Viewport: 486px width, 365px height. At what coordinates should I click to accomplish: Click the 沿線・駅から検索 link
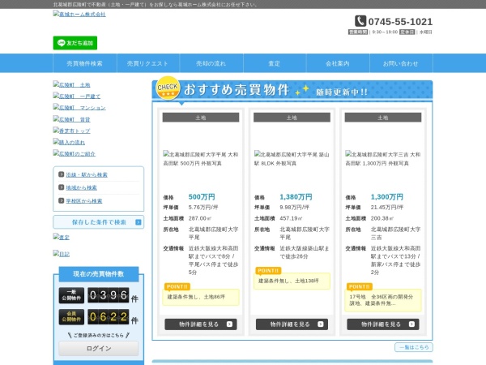pyautogui.click(x=87, y=174)
